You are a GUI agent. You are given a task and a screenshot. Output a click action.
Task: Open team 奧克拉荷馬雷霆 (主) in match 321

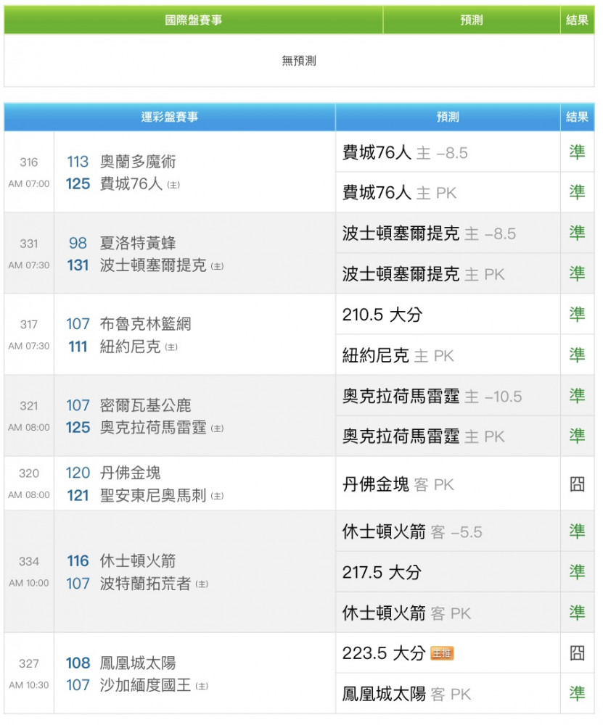tap(162, 428)
